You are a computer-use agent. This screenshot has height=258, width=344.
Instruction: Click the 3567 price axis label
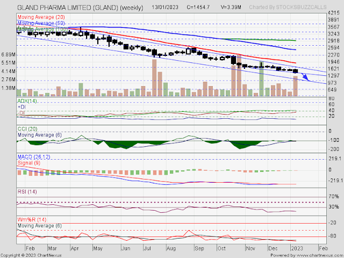[334, 27]
